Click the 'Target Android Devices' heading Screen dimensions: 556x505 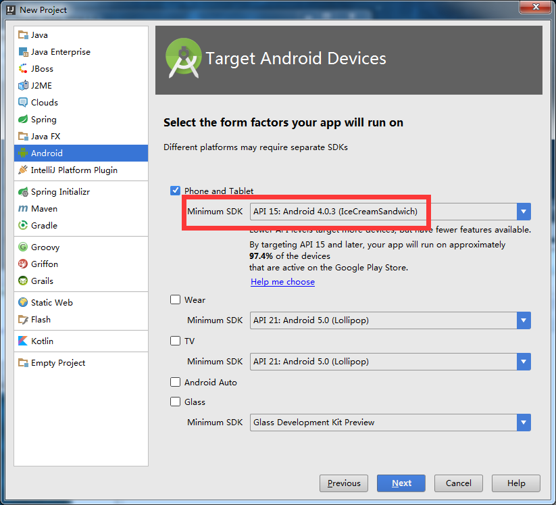point(296,59)
